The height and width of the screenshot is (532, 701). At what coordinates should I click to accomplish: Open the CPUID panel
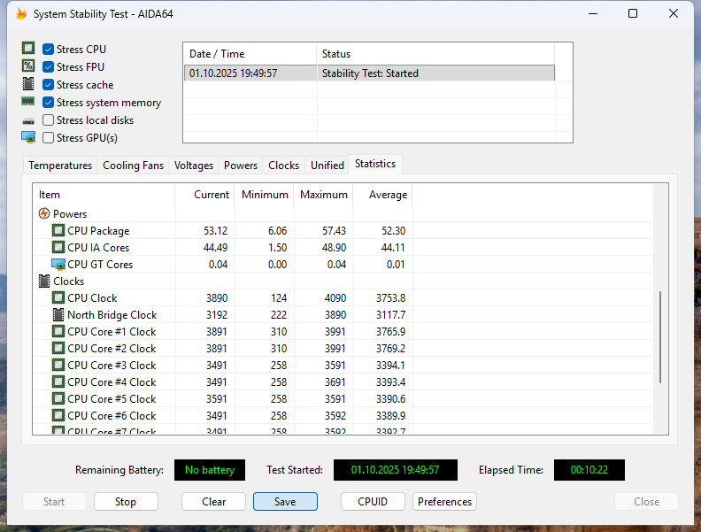click(373, 502)
